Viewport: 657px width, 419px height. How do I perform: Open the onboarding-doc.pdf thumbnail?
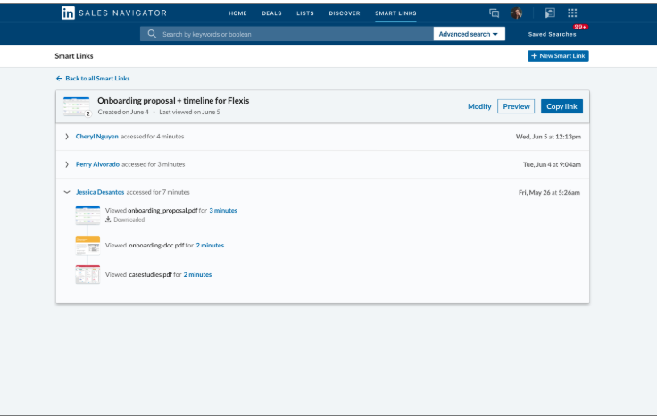pos(87,246)
